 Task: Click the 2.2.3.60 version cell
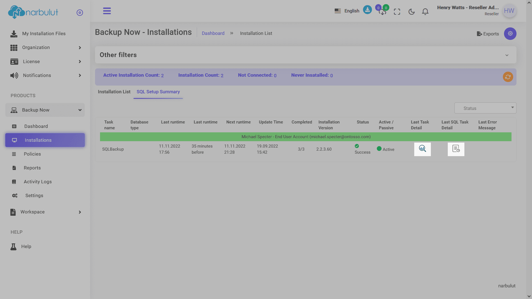(x=324, y=149)
